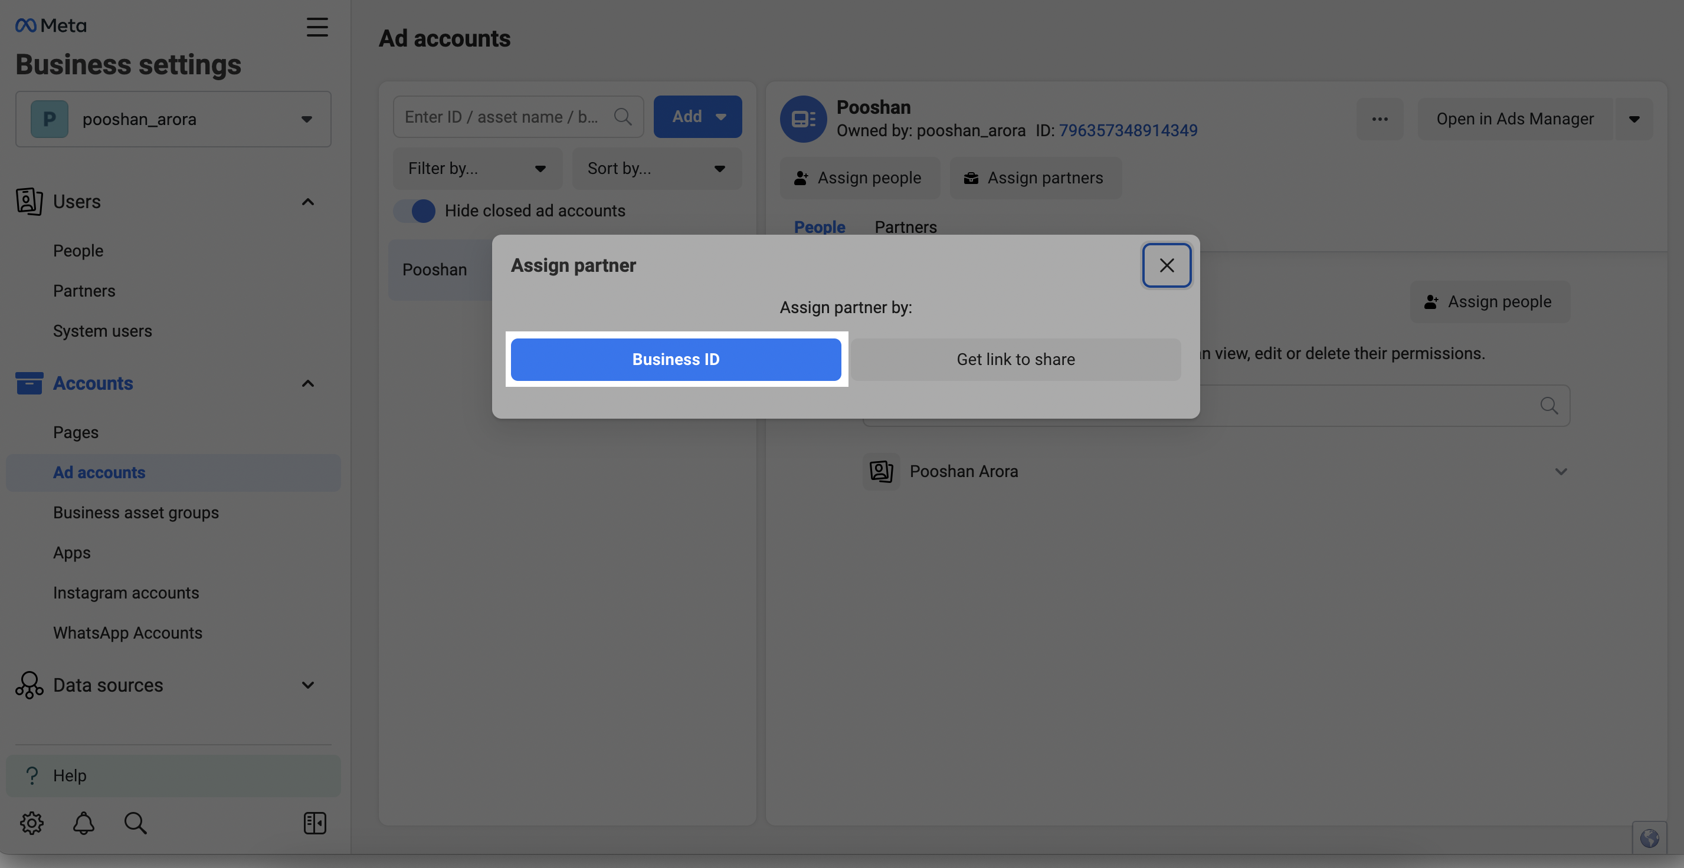
Task: Open the three-dot more options menu
Action: tap(1380, 119)
